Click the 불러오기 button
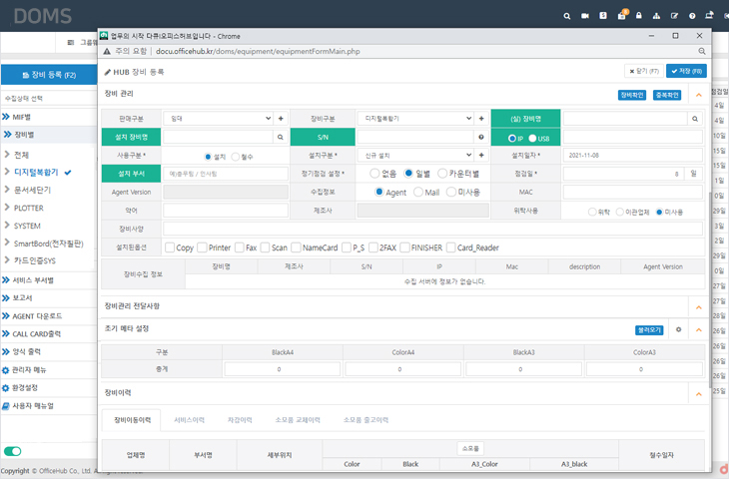Screen dimensions: 729x479 (649, 330)
